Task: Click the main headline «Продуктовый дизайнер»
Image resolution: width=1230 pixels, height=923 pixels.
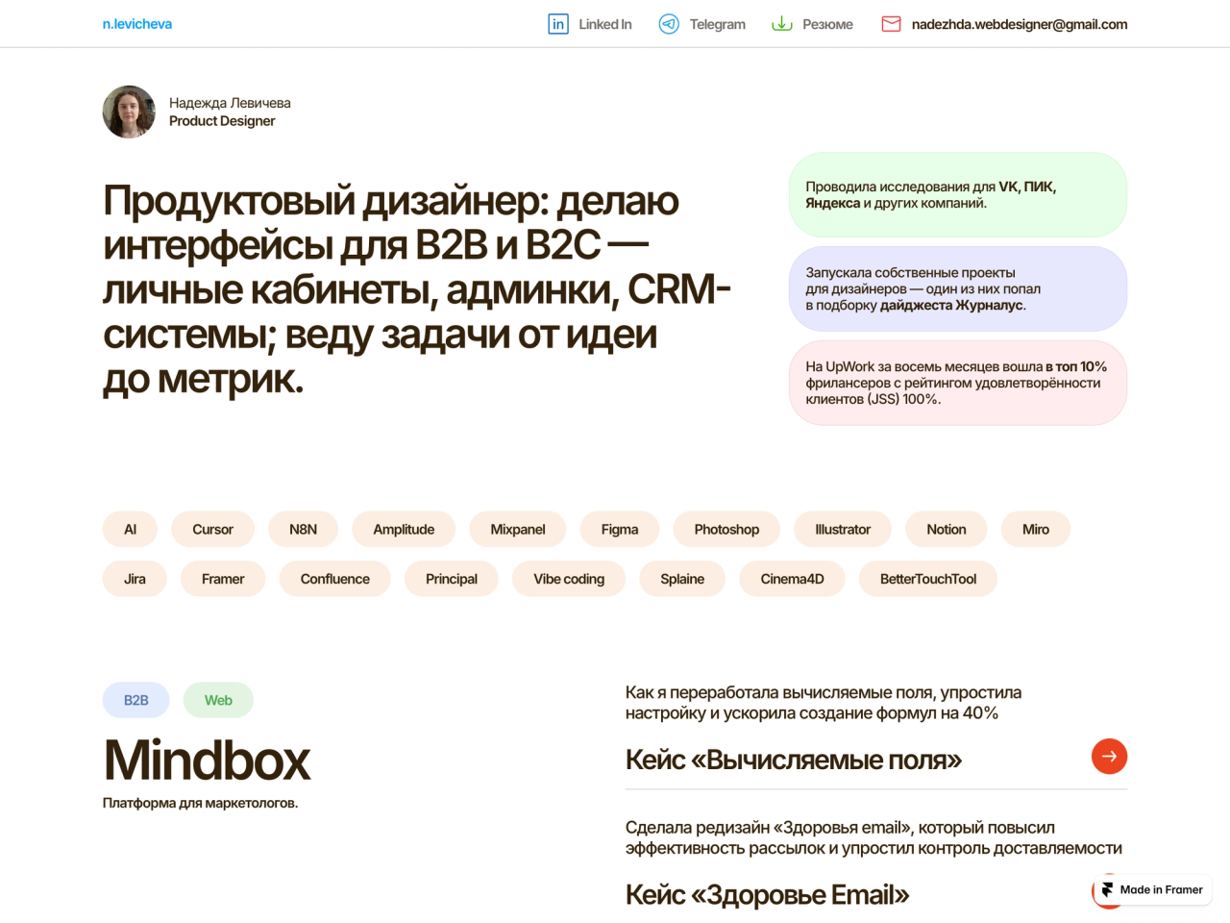Action: tap(417, 289)
